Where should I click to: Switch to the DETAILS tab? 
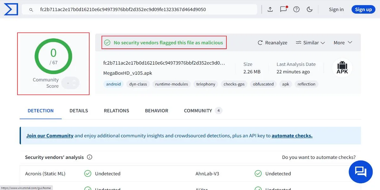[79, 111]
